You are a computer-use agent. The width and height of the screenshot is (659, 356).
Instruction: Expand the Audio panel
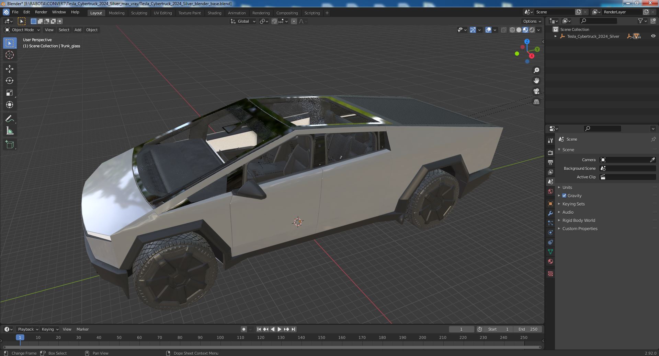point(568,212)
